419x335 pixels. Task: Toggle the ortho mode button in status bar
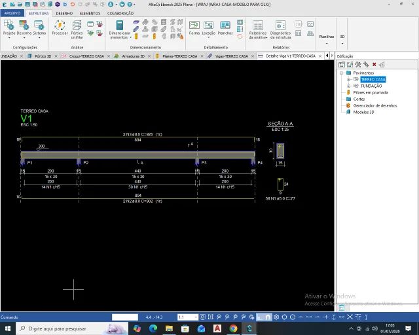[x=260, y=317]
